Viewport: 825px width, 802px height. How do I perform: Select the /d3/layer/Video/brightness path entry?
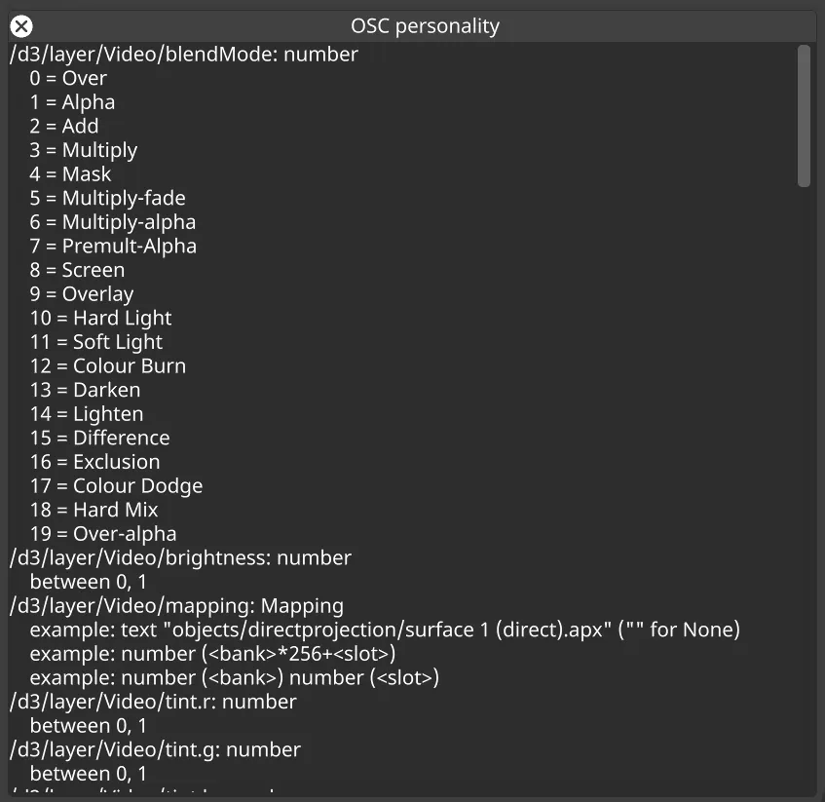pyautogui.click(x=179, y=557)
